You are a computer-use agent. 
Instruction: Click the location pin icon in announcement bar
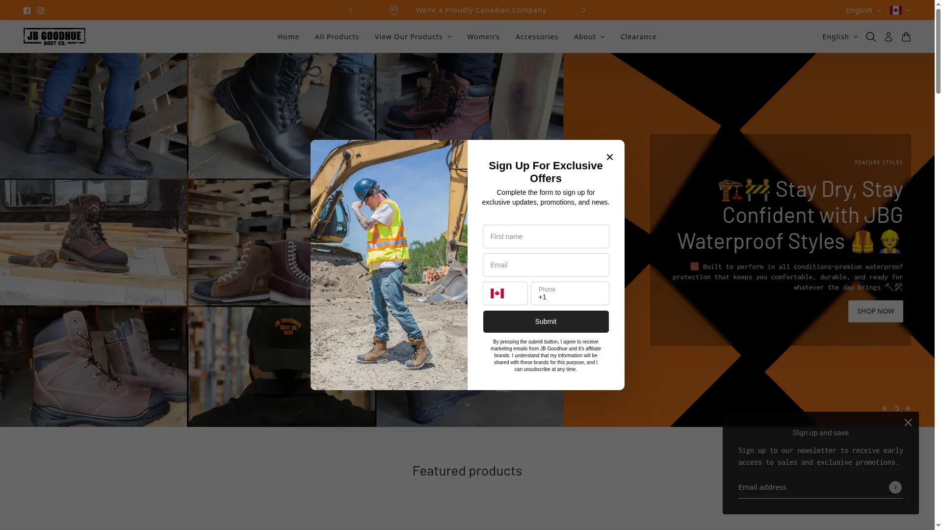(x=394, y=10)
